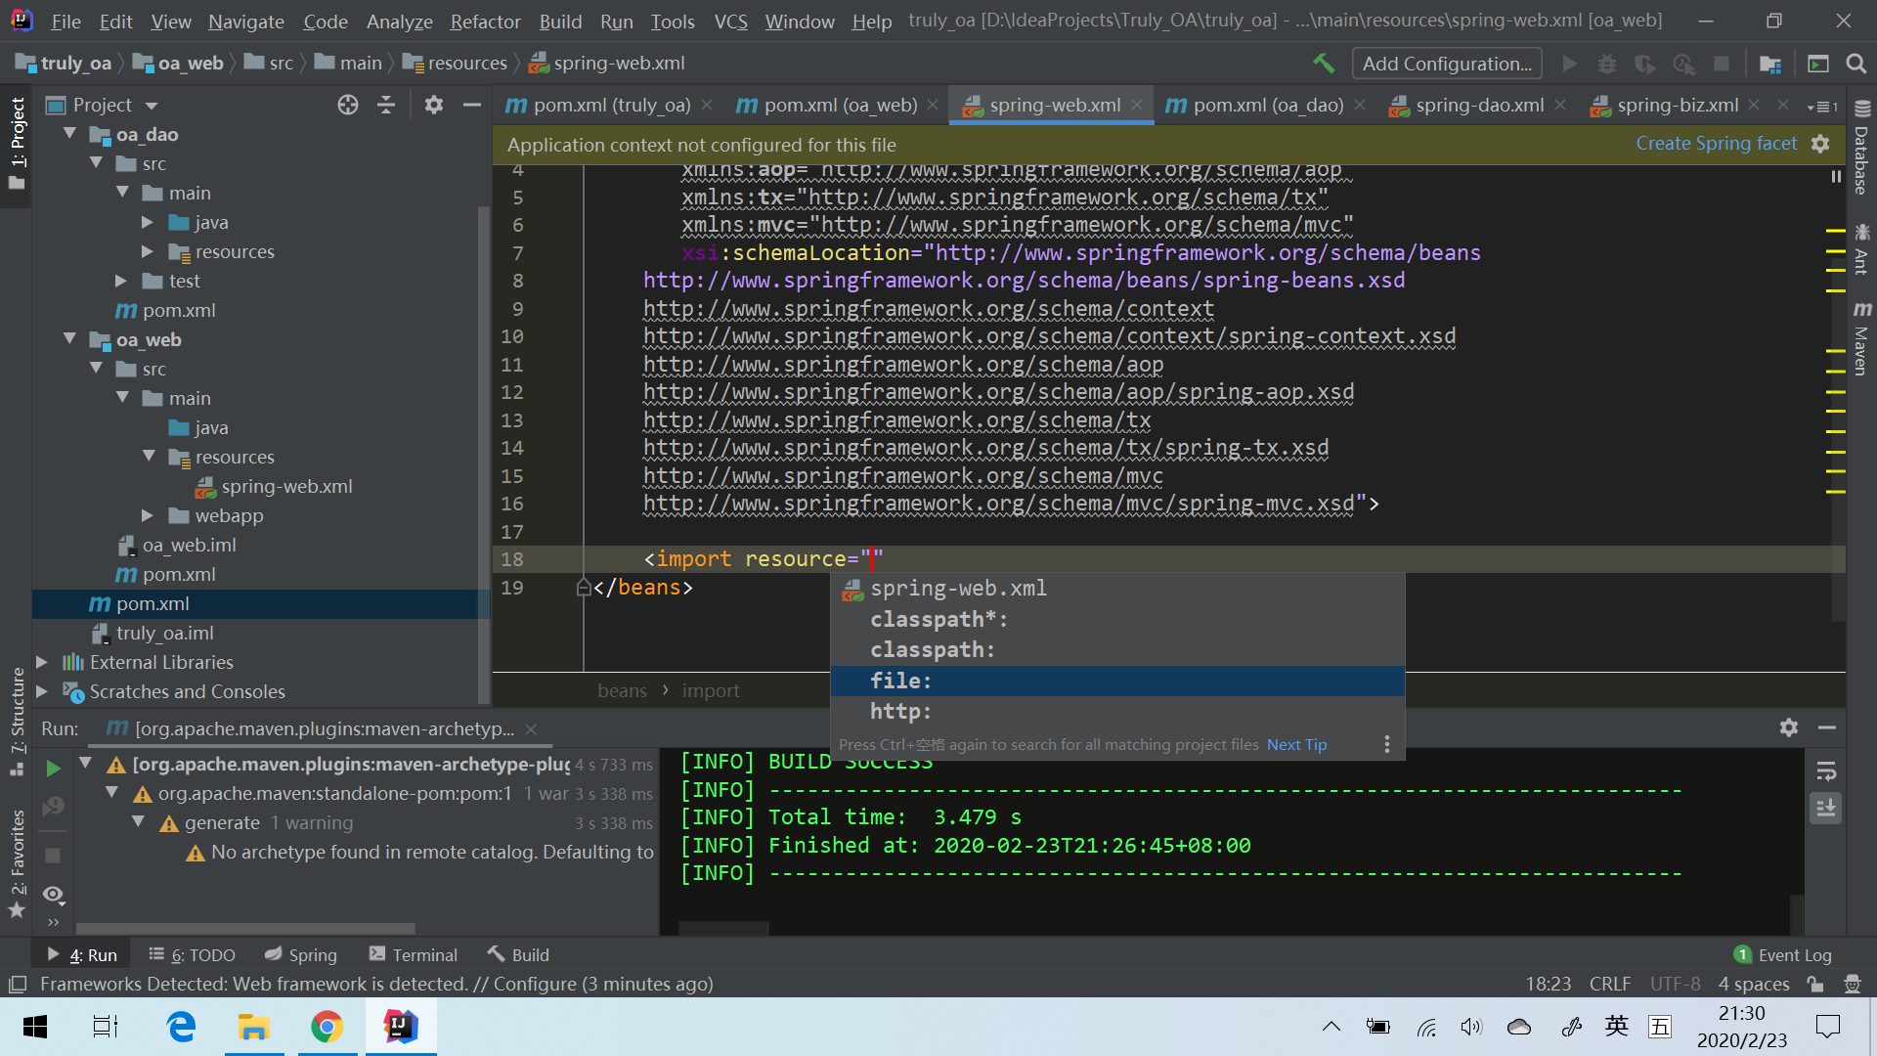Expand External Libraries node
1877x1056 pixels.
click(x=42, y=662)
